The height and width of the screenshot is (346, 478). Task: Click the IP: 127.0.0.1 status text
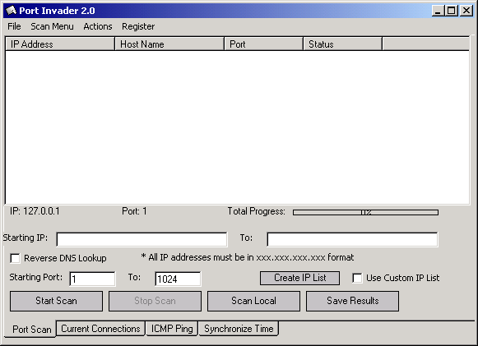click(x=35, y=211)
